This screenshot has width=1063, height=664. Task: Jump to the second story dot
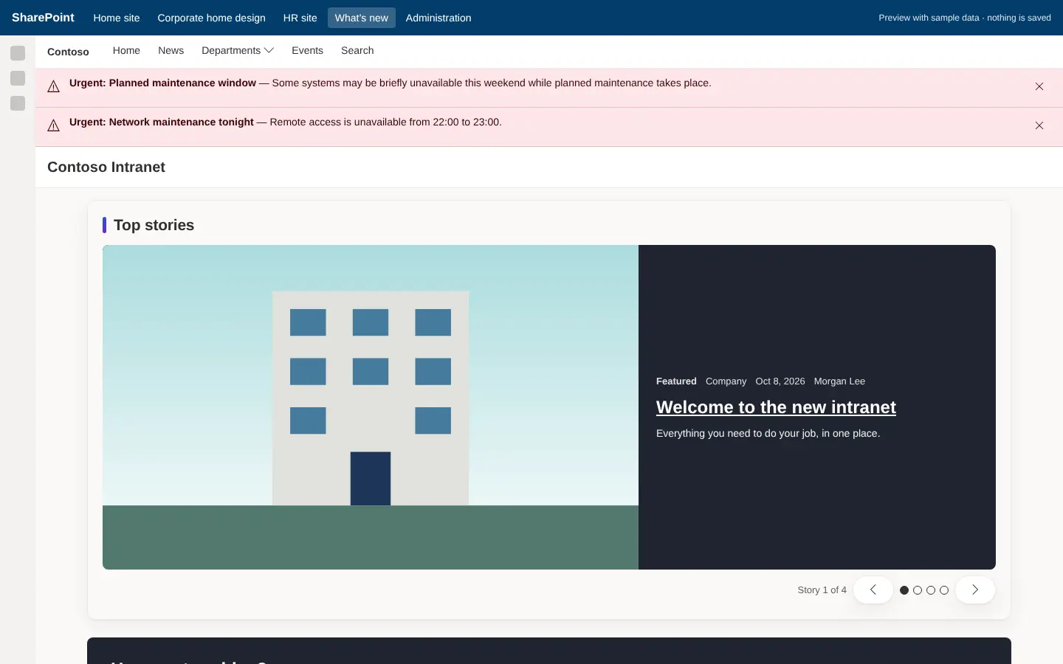click(918, 590)
